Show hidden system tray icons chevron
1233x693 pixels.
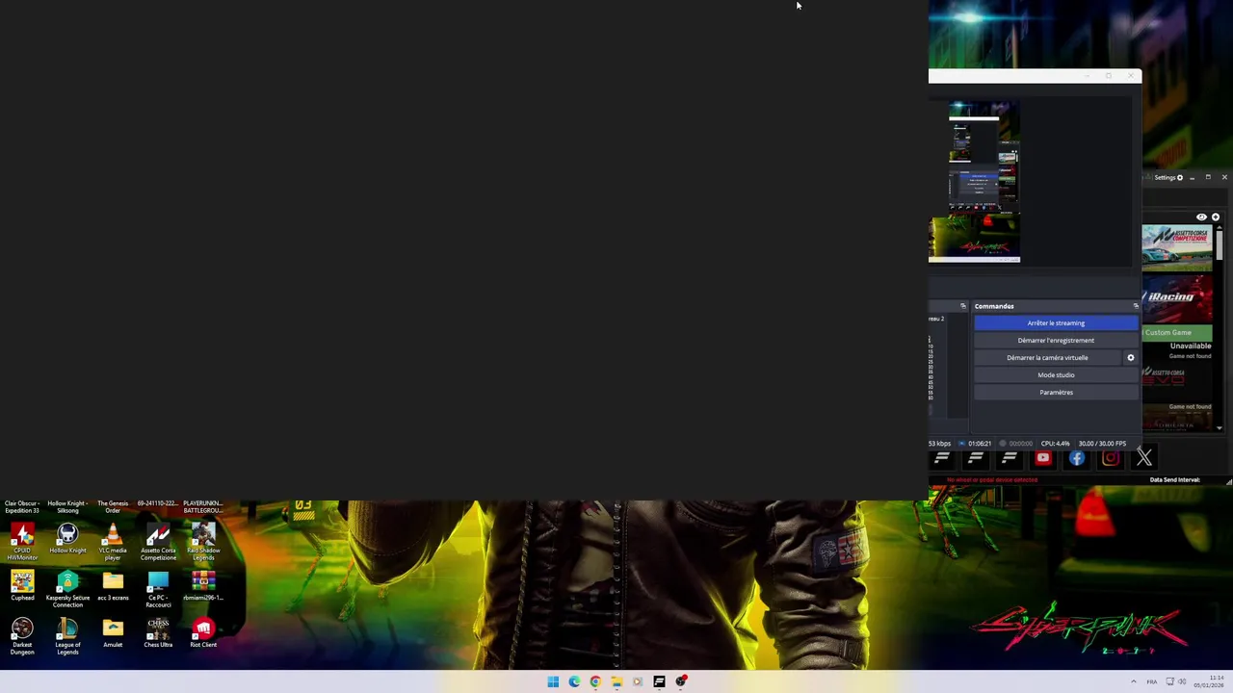pyautogui.click(x=1133, y=681)
